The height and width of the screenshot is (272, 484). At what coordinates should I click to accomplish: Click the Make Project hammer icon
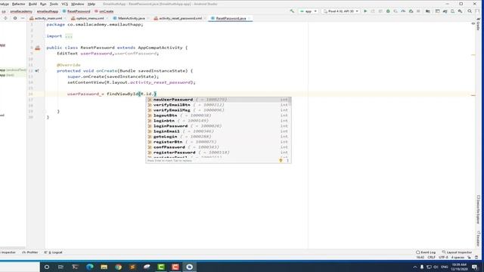[x=292, y=11]
